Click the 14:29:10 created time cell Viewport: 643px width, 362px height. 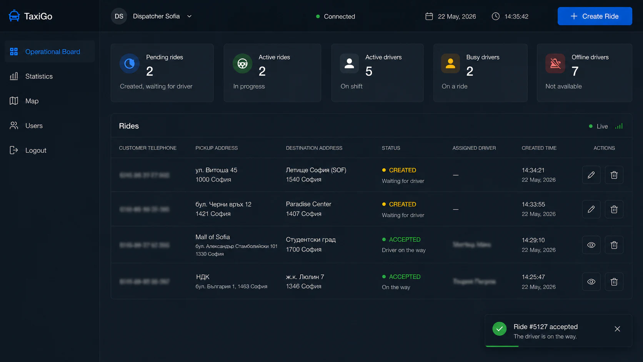coord(538,245)
